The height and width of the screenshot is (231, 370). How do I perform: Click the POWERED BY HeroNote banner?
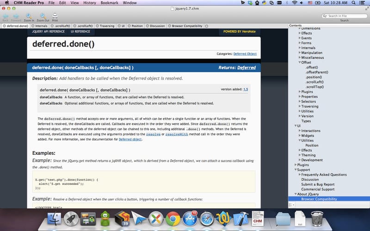coord(239,31)
